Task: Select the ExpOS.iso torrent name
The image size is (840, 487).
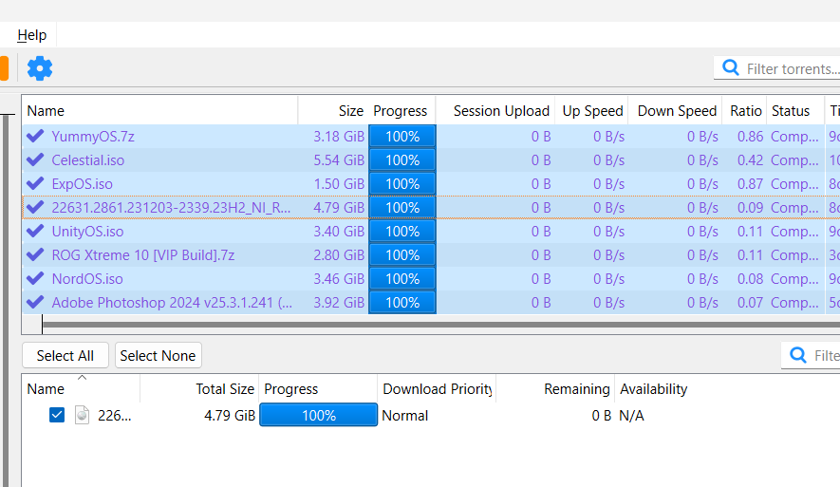Action: click(82, 184)
